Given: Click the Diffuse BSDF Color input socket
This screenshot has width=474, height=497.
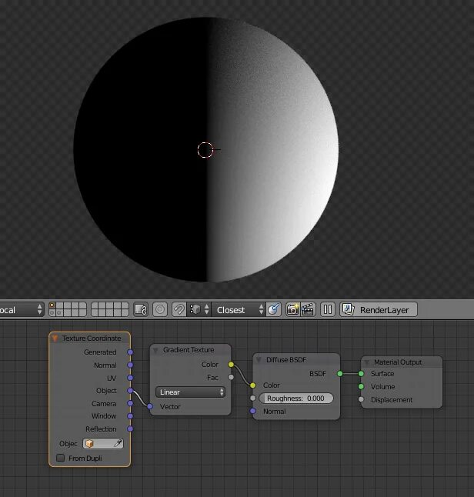Looking at the screenshot, I should [x=252, y=385].
